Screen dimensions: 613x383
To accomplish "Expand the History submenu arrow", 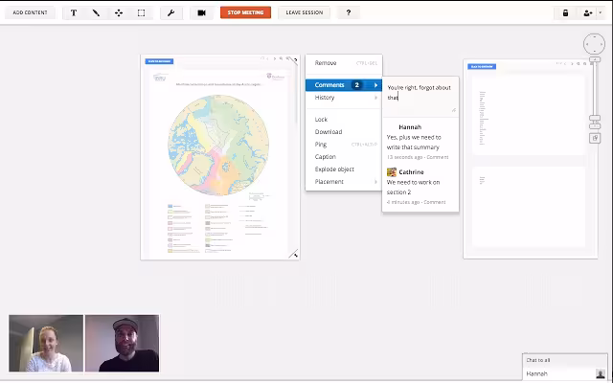I will tap(375, 98).
